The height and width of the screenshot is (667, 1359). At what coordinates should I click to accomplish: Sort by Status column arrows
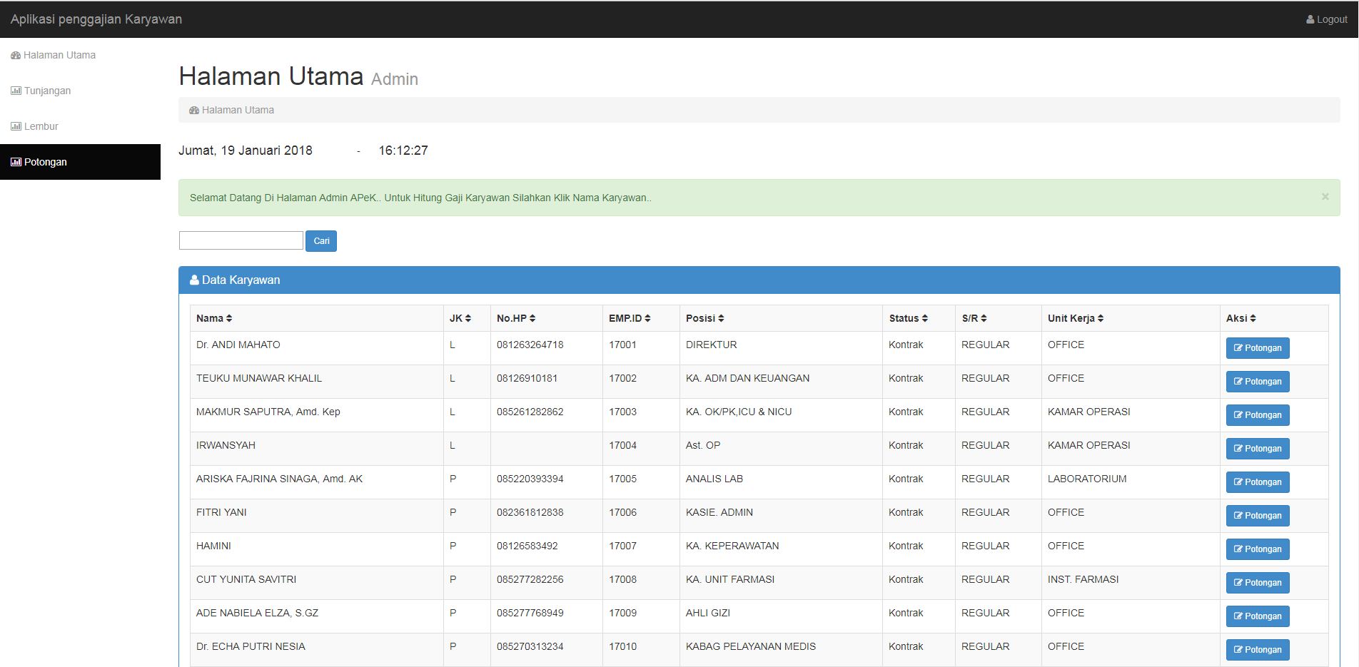pos(925,318)
